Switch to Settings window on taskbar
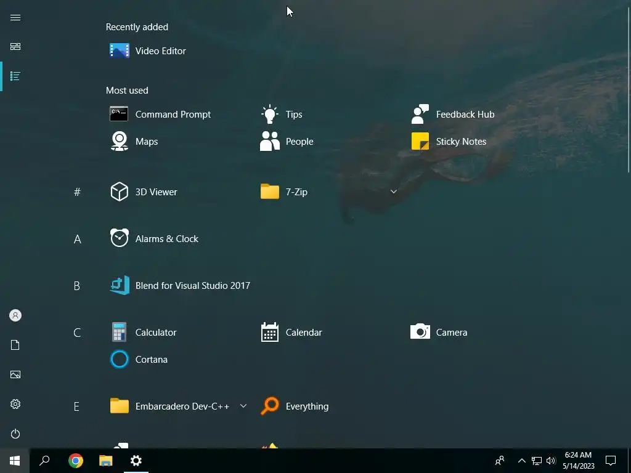The width and height of the screenshot is (631, 473). (136, 461)
